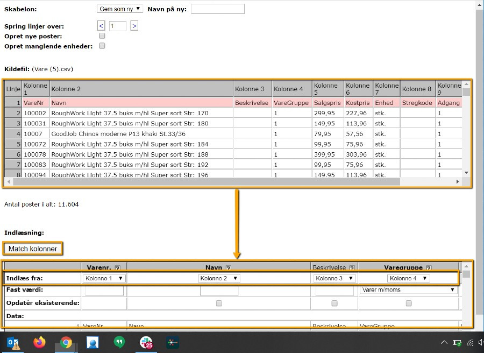Expand the 'Varer m/moms' dropdown

408,290
